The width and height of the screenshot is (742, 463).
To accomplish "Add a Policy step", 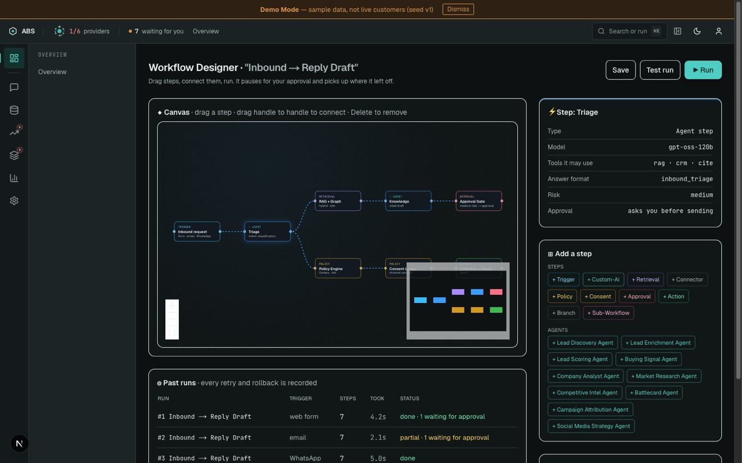I will 562,296.
